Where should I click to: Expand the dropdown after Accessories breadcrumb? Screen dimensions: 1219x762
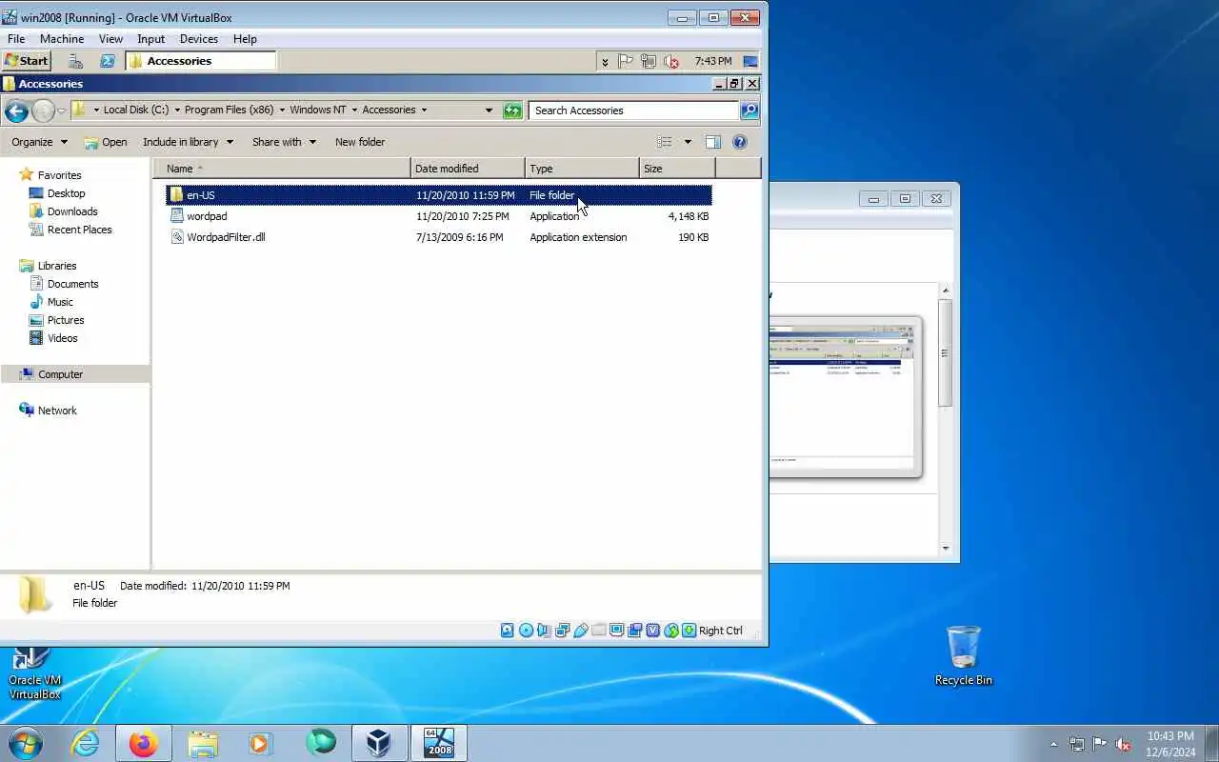point(424,110)
